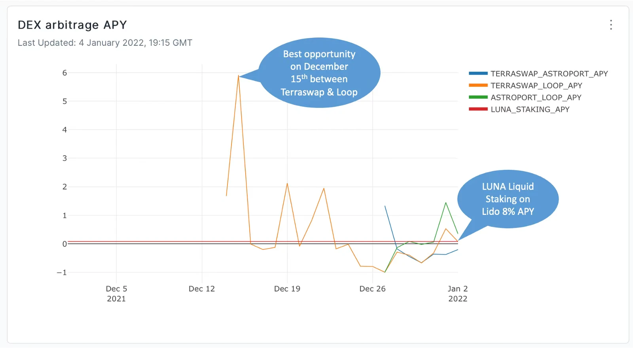Click the orange line's highest peak near 6
The width and height of the screenshot is (633, 348).
pos(239,76)
